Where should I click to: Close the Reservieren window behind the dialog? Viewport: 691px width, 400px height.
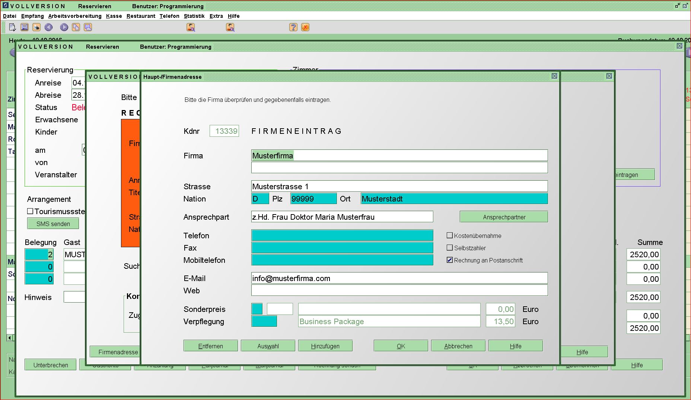[x=679, y=46]
